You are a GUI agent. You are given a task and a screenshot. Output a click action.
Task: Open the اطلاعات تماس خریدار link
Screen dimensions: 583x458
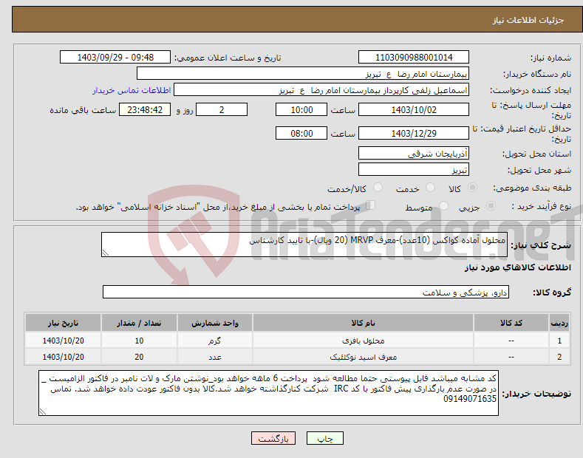[x=132, y=90]
